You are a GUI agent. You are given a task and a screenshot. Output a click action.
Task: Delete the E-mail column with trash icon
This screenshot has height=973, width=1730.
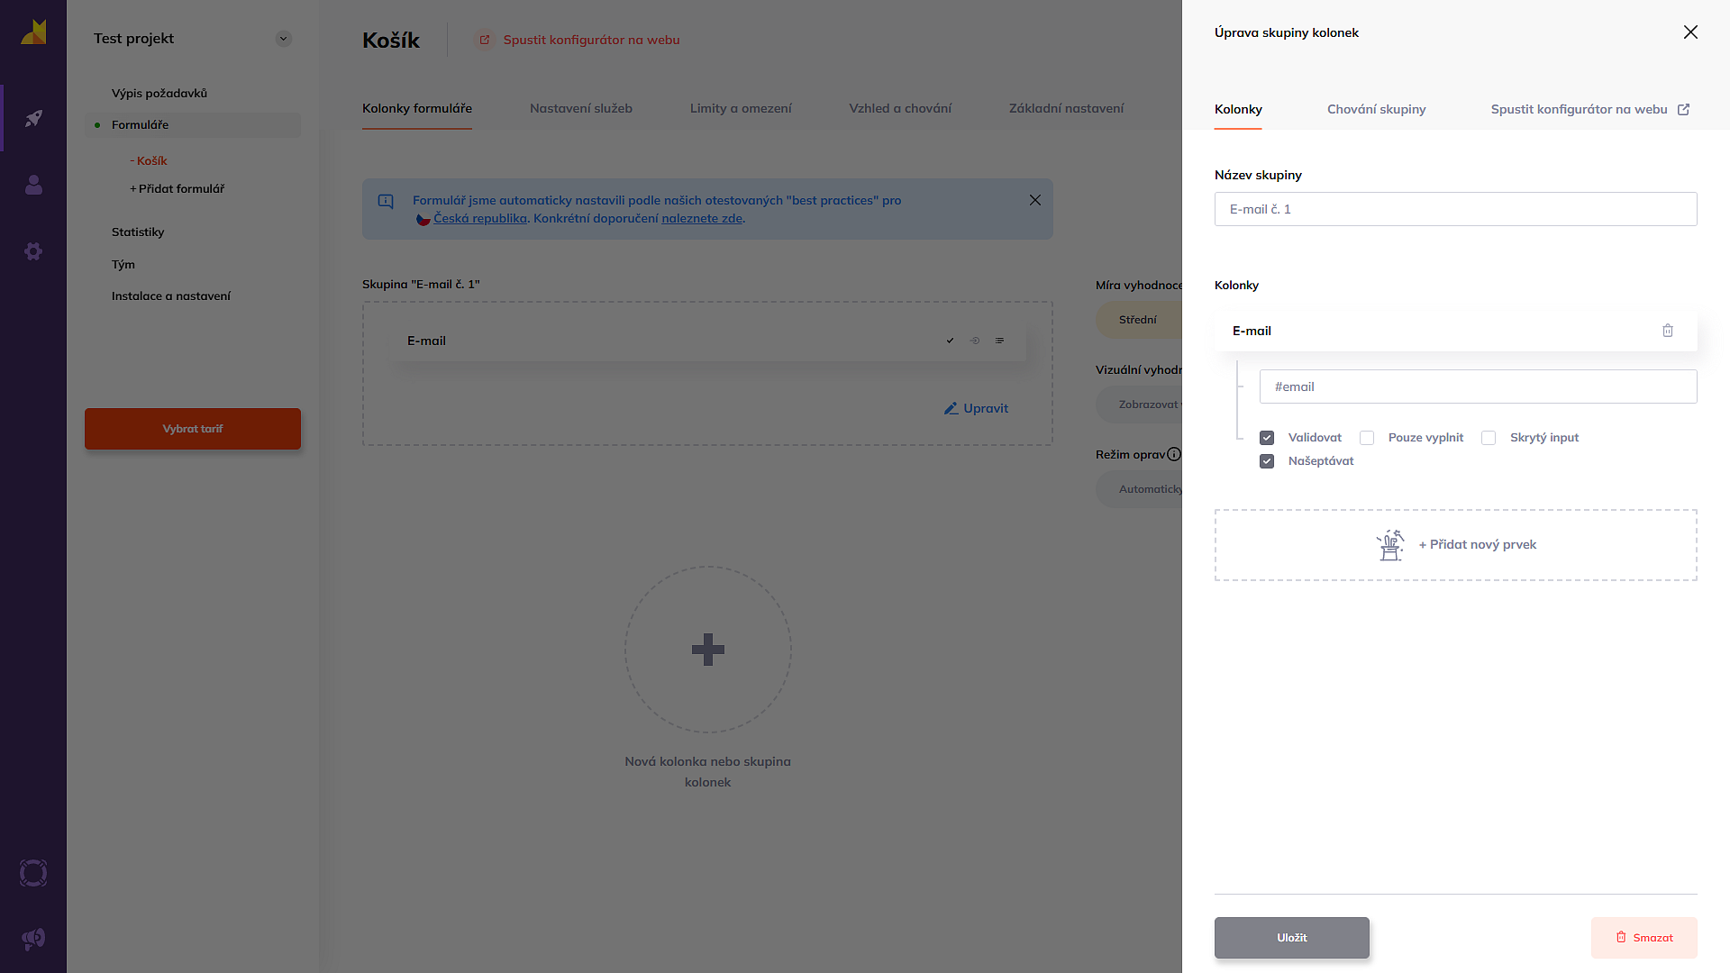1668,331
